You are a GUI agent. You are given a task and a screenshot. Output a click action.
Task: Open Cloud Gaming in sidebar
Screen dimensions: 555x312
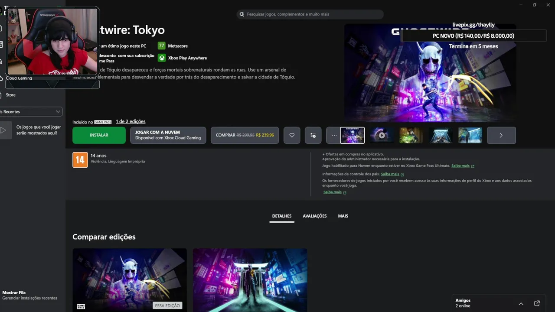[19, 78]
